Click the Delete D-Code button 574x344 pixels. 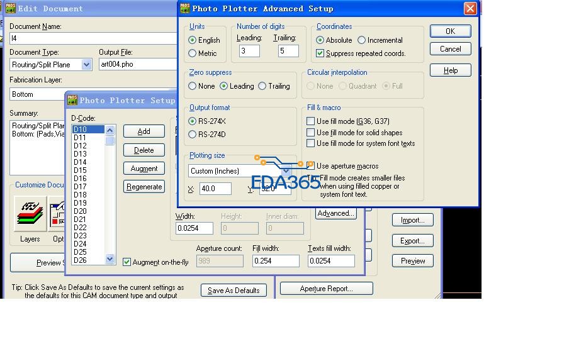tap(144, 150)
